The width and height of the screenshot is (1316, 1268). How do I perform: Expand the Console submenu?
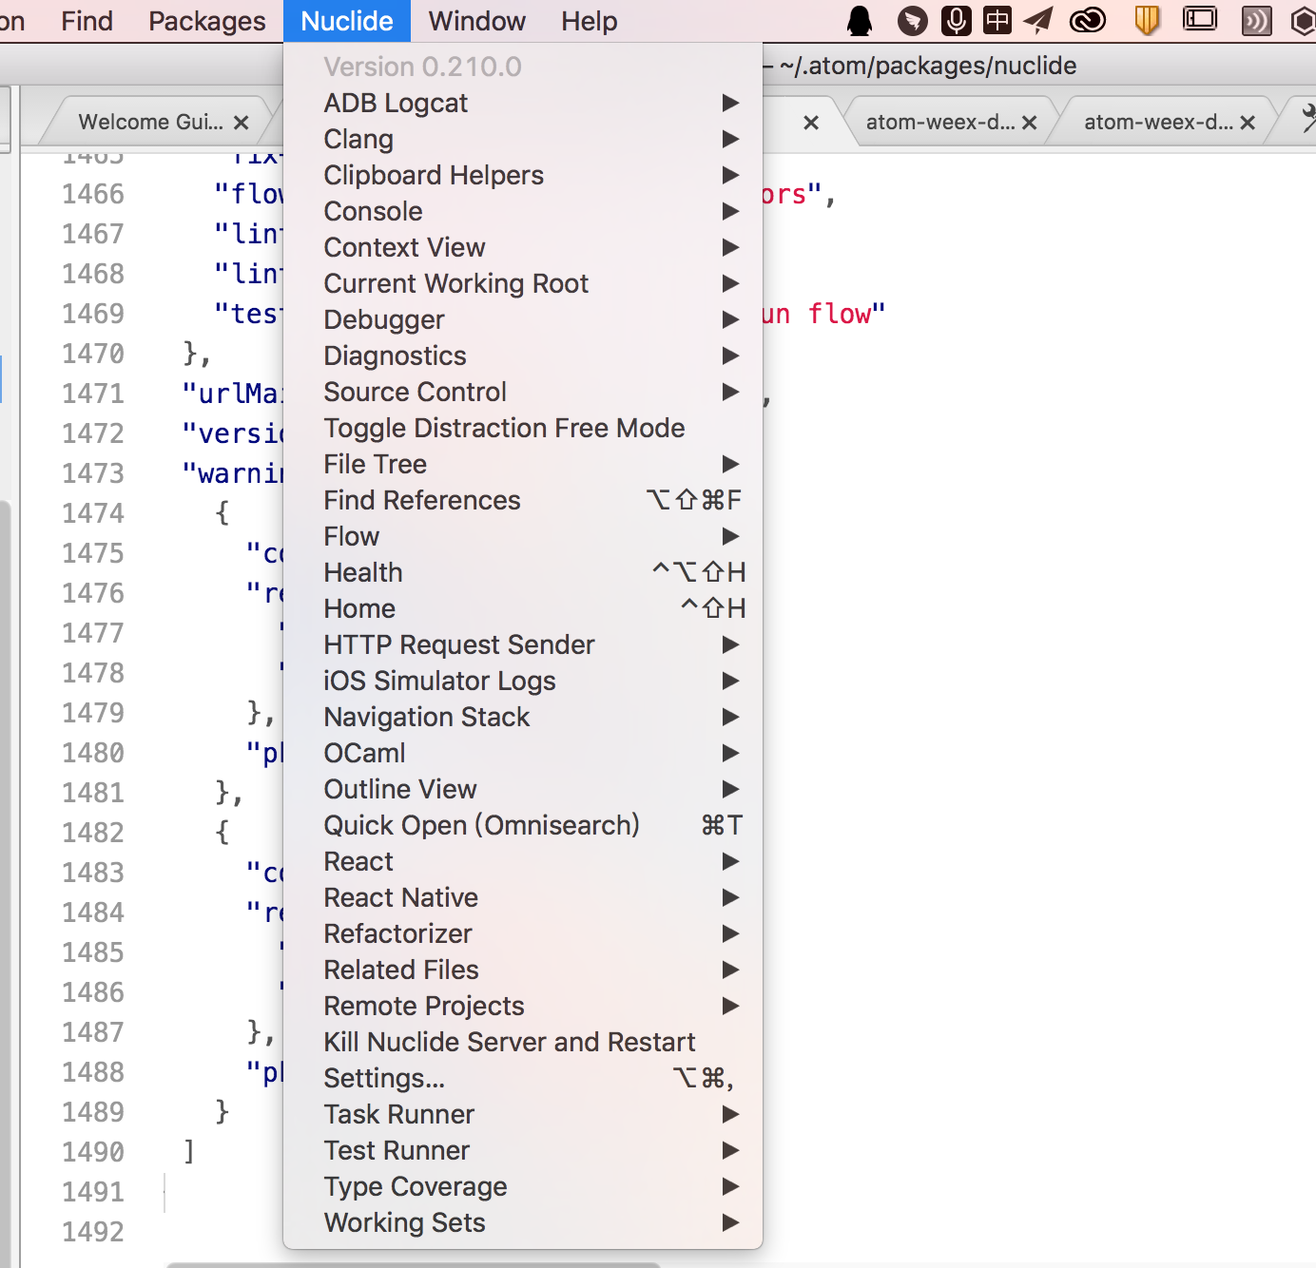[x=523, y=211]
